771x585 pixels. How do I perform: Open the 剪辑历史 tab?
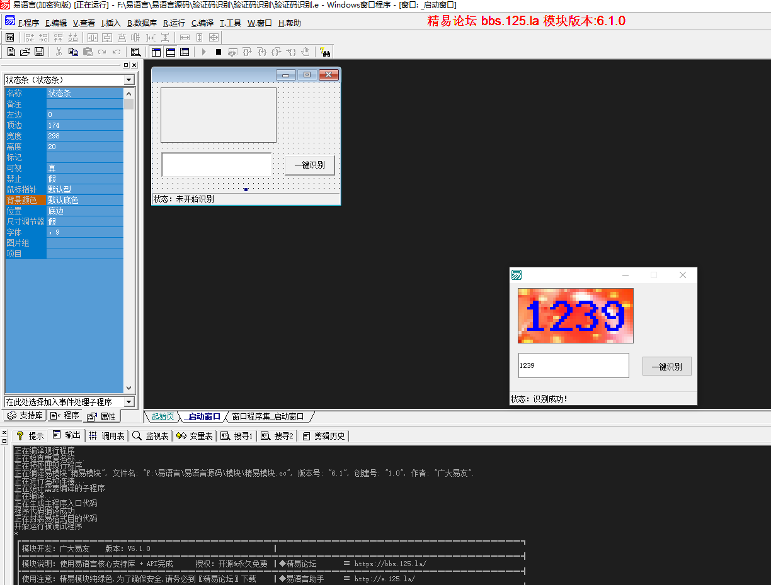click(x=324, y=436)
